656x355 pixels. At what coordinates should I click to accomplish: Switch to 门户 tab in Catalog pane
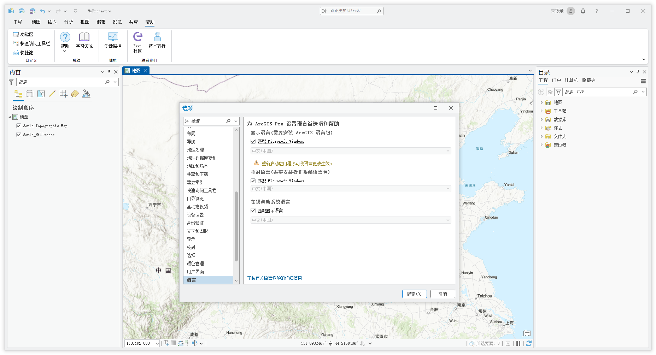point(556,81)
